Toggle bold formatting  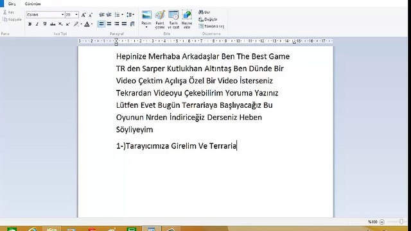coord(30,24)
